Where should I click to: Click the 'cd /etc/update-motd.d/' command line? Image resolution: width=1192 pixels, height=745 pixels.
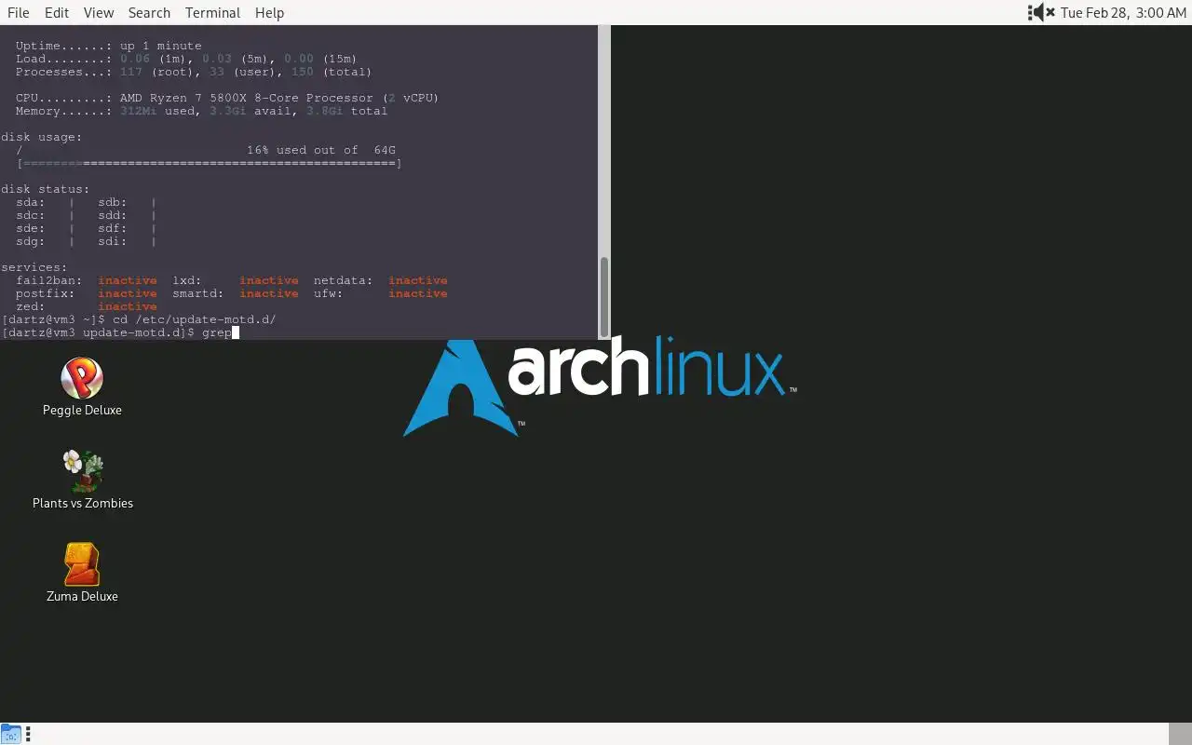click(139, 319)
